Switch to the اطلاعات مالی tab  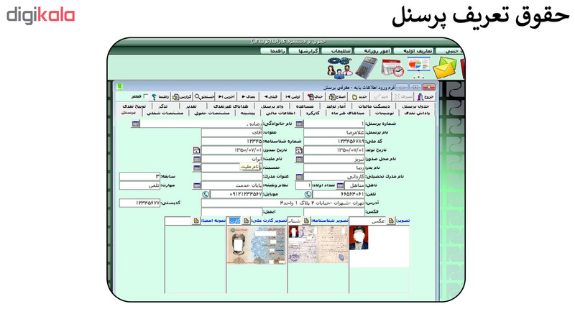pos(280,113)
